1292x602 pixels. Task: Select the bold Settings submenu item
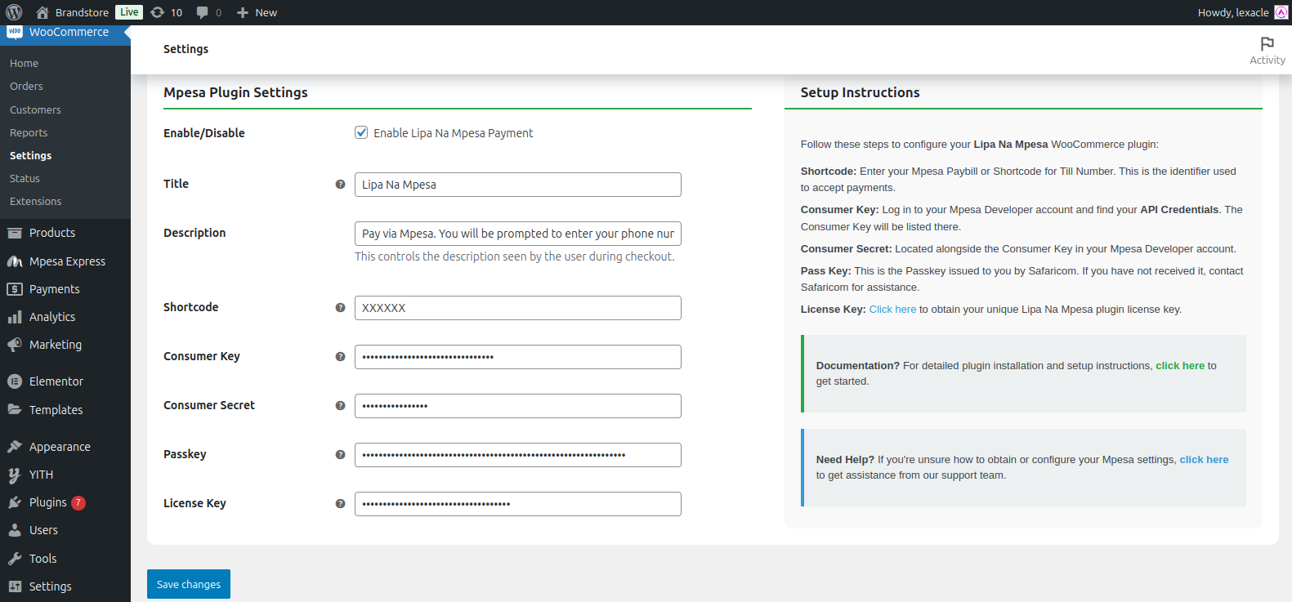tap(30, 155)
